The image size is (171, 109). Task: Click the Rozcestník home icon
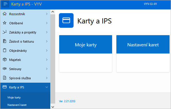click(x=5, y=14)
